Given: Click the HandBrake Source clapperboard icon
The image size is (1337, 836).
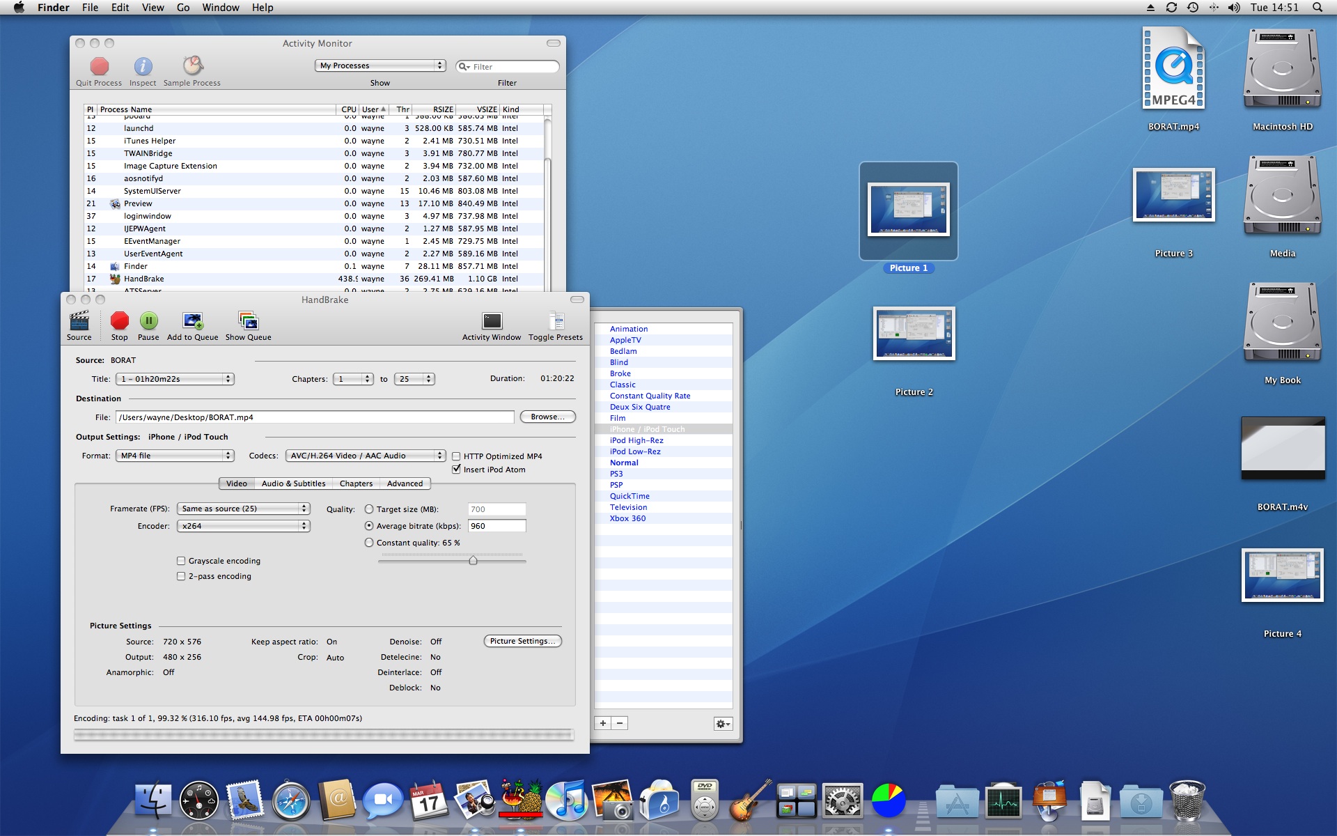Looking at the screenshot, I should (x=79, y=321).
